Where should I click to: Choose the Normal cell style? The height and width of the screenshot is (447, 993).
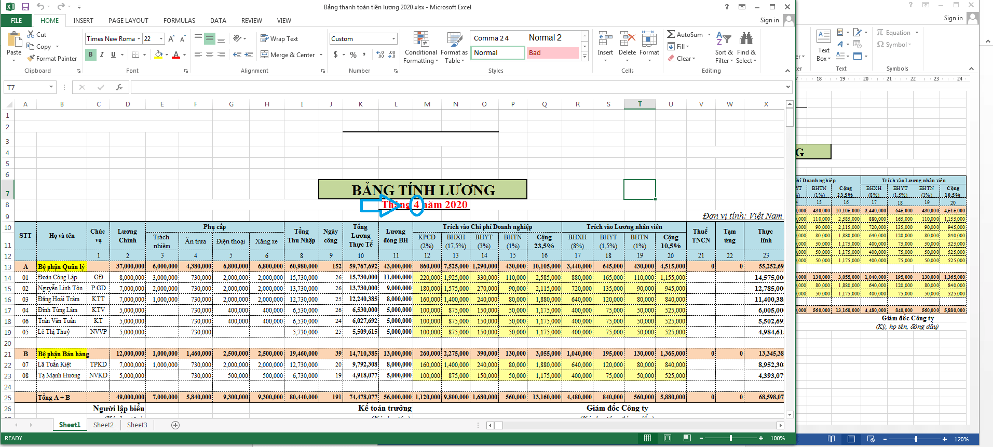pos(498,52)
